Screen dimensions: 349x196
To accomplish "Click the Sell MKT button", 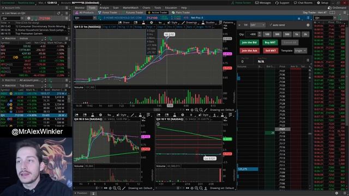I will [x=270, y=51].
